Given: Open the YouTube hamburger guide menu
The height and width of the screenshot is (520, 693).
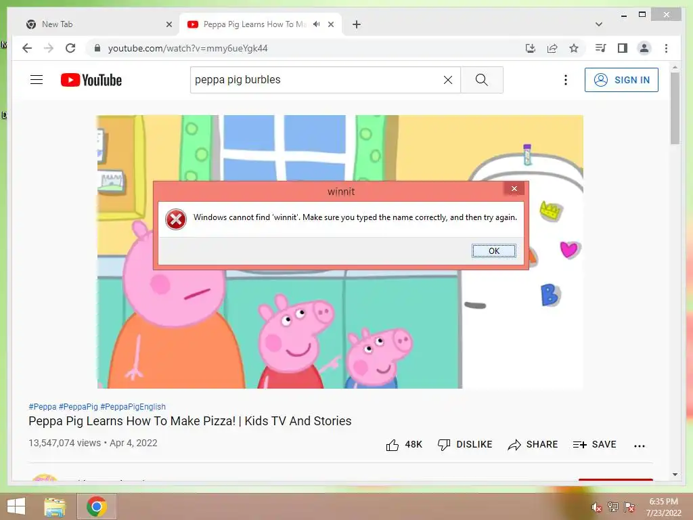Looking at the screenshot, I should 37,80.
